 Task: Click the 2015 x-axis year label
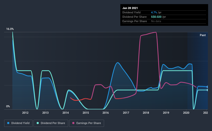coord(86,113)
